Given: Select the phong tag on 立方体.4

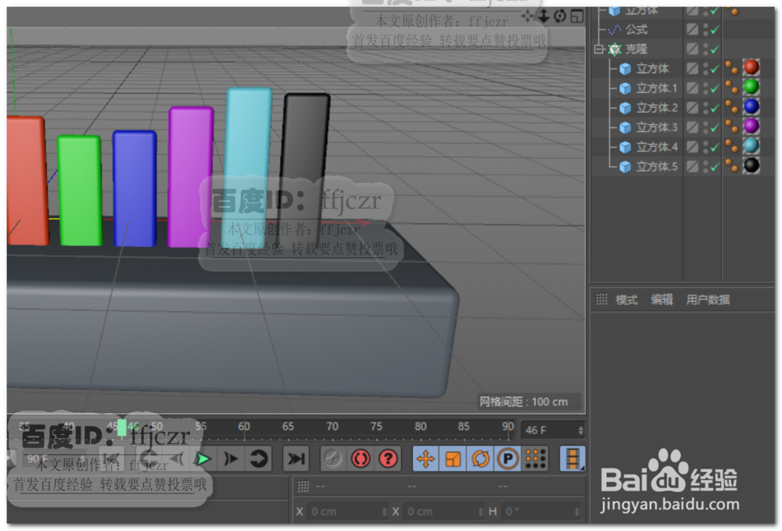Looking at the screenshot, I should pyautogui.click(x=732, y=146).
